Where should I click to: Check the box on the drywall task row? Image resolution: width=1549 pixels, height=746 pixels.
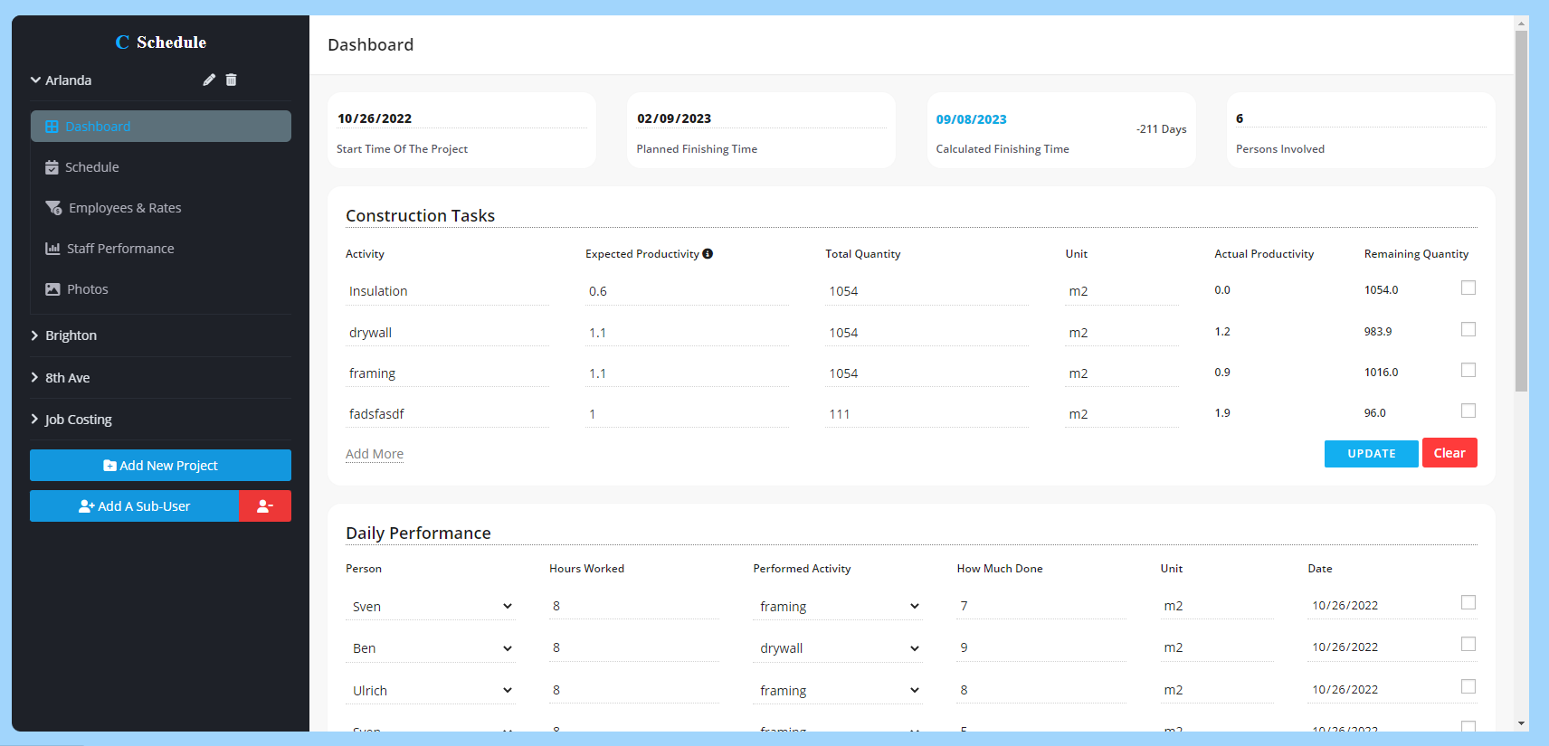(1468, 329)
